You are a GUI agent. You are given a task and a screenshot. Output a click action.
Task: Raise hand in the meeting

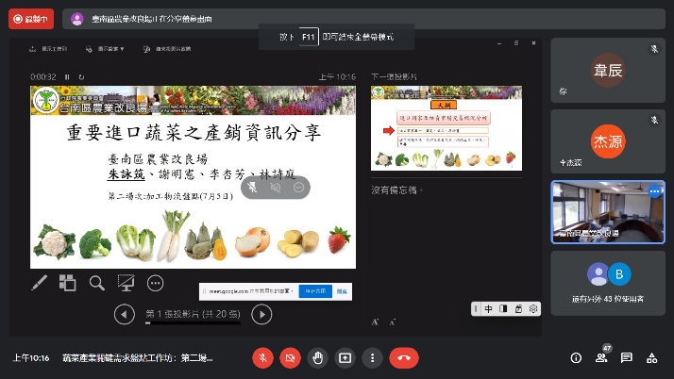click(318, 358)
